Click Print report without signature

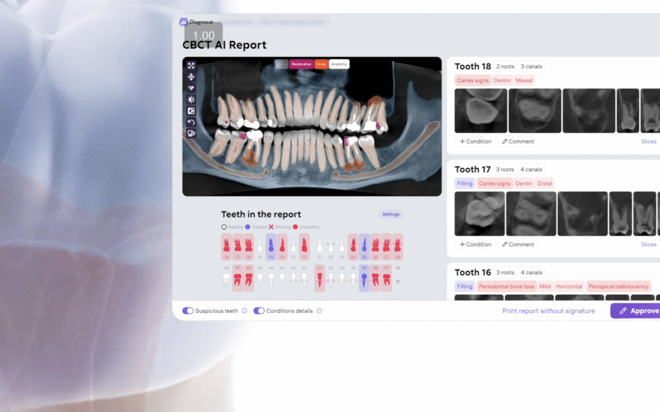tap(548, 311)
